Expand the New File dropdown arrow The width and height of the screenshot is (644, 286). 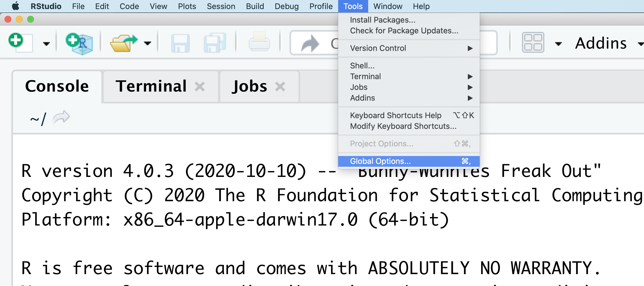46,44
